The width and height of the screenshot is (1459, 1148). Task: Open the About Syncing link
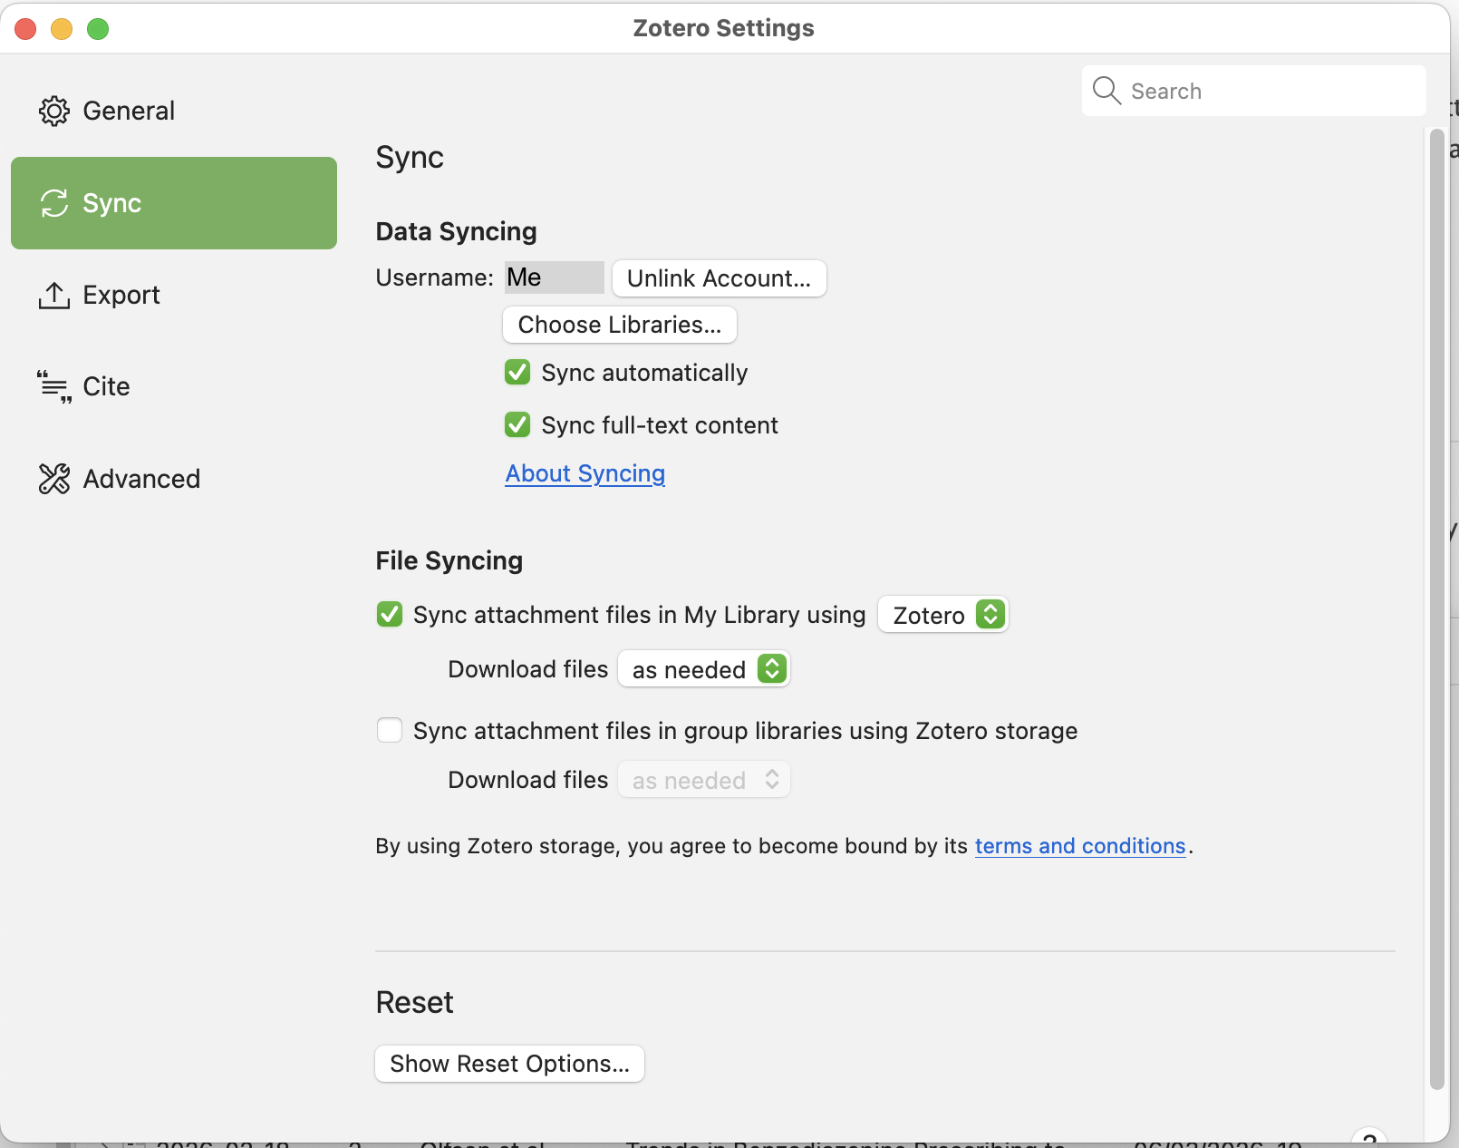coord(585,473)
